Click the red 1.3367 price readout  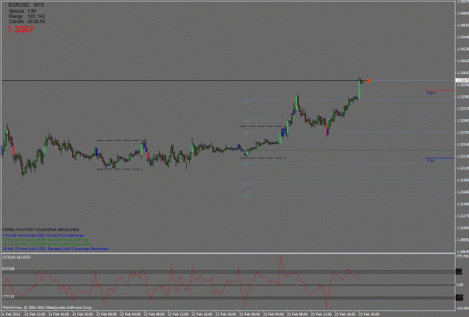(21, 29)
